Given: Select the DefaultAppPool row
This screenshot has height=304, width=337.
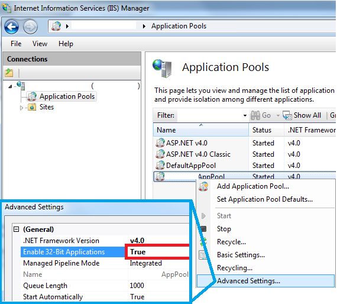Looking at the screenshot, I should (x=245, y=165).
